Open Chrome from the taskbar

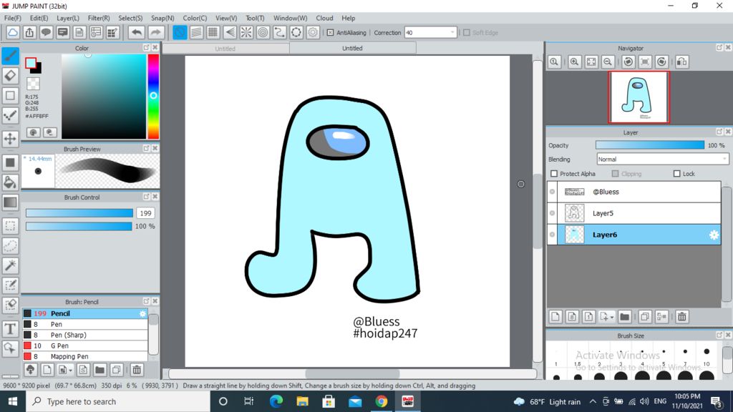pos(381,401)
